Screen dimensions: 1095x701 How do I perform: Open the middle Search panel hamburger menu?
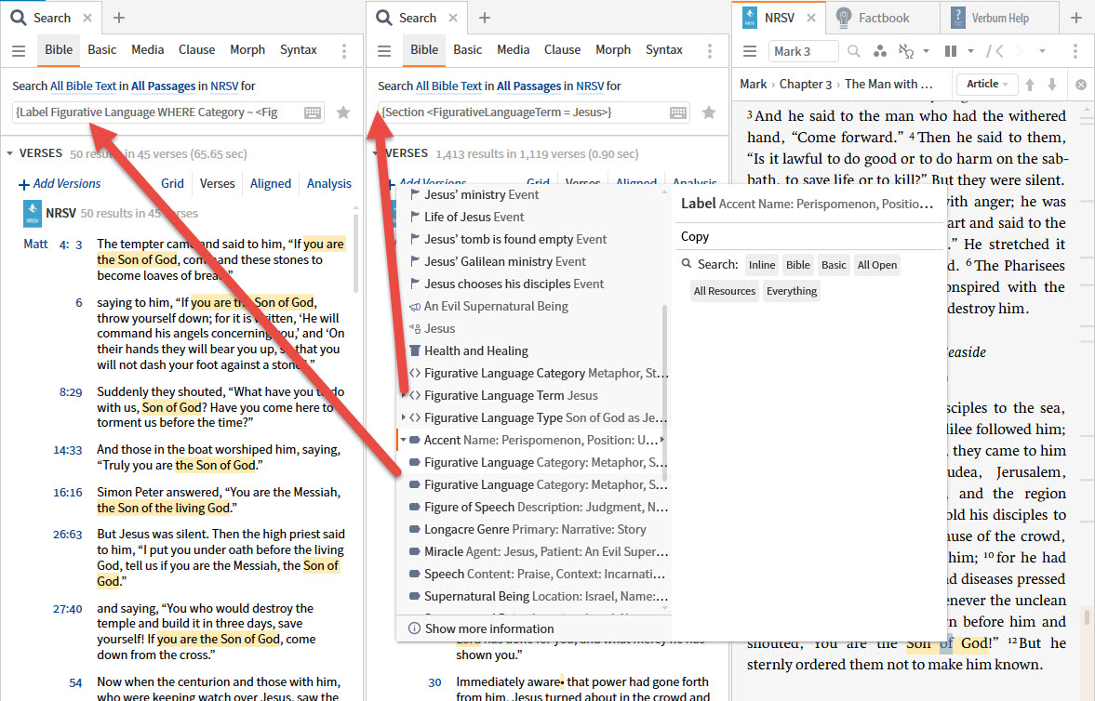click(384, 51)
